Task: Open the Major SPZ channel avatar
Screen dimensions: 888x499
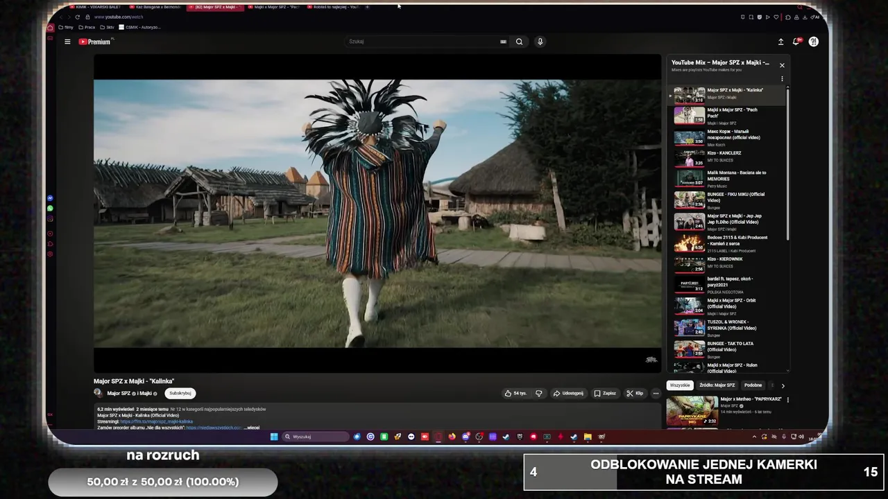Action: tap(99, 393)
